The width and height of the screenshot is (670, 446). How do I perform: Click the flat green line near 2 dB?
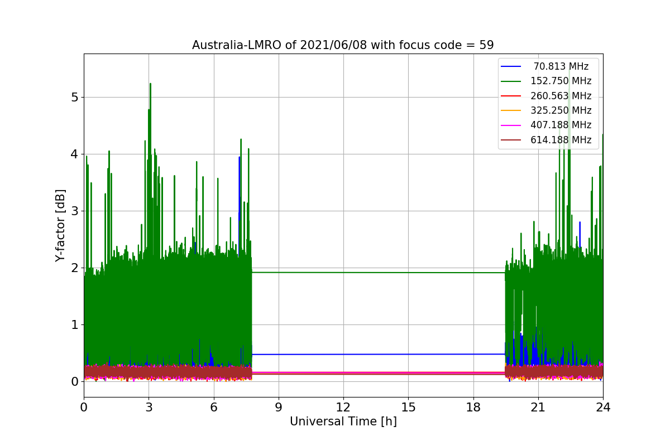pyautogui.click(x=379, y=272)
